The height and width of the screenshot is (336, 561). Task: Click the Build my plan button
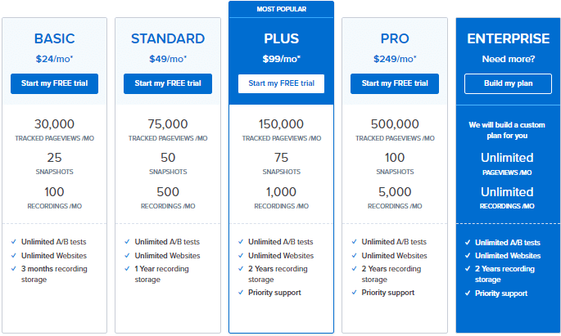pos(508,83)
